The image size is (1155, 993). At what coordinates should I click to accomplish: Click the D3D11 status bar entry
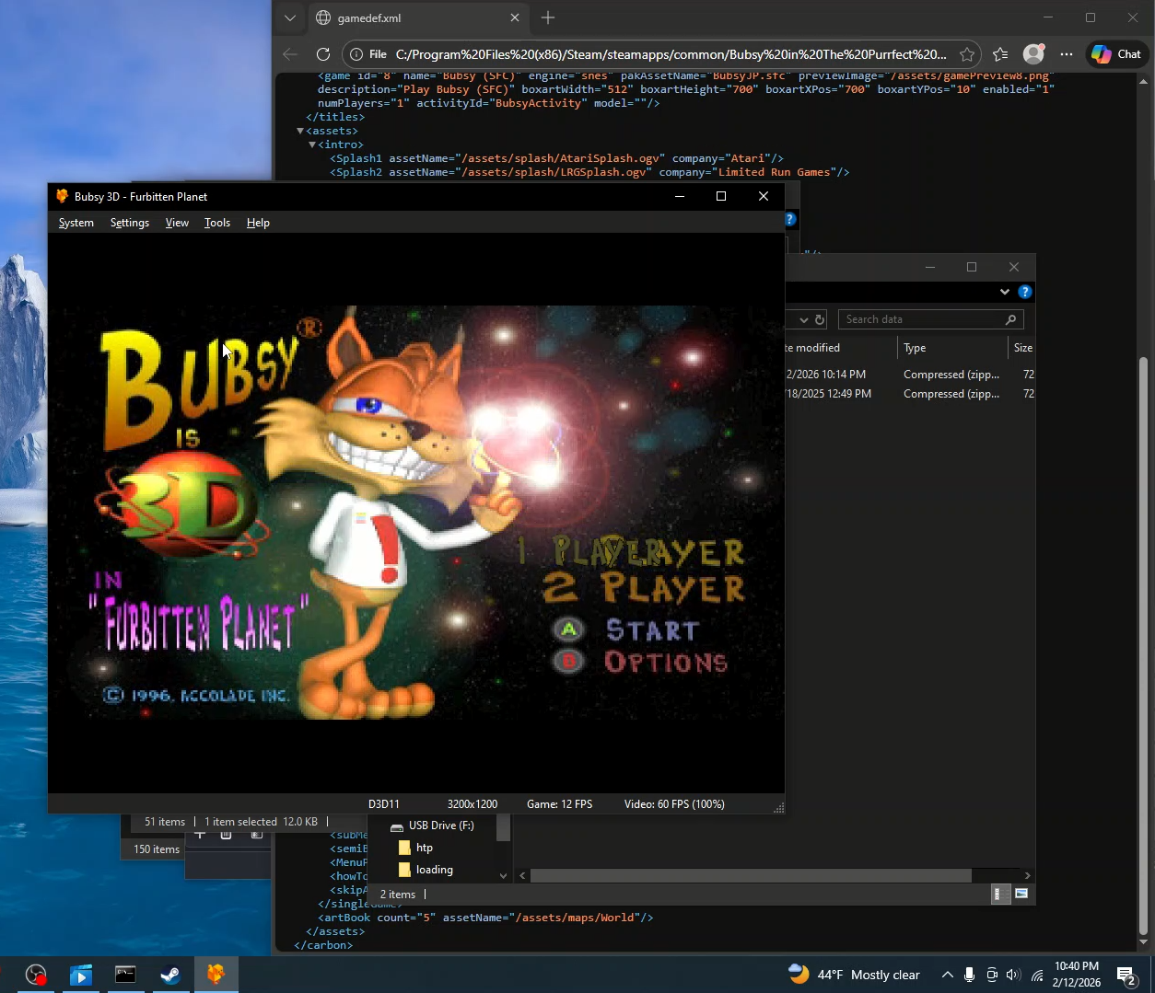point(384,803)
